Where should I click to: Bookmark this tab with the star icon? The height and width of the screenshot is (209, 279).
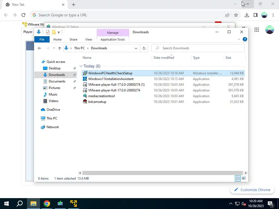click(x=236, y=15)
